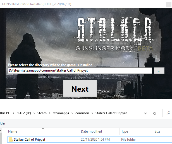Open Steam folder in breadcrumb path

click(x=42, y=113)
